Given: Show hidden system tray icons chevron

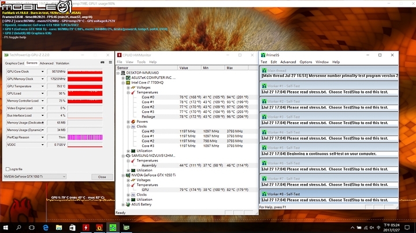Looking at the screenshot, I should (352, 227).
